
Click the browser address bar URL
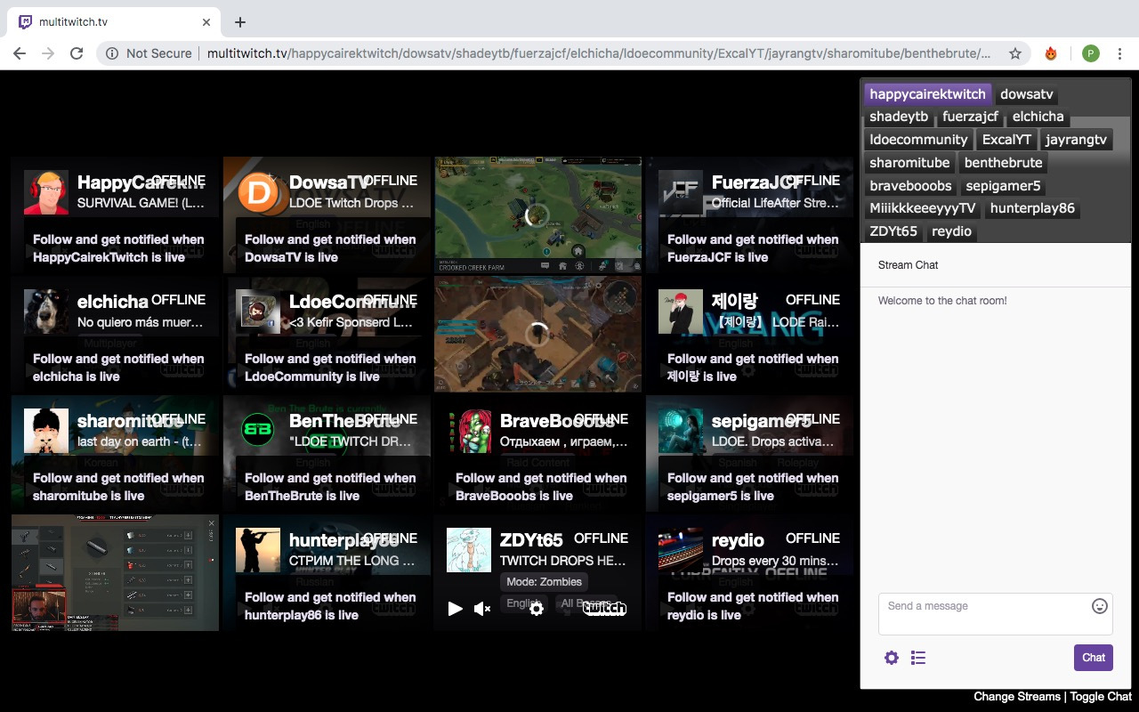(598, 53)
